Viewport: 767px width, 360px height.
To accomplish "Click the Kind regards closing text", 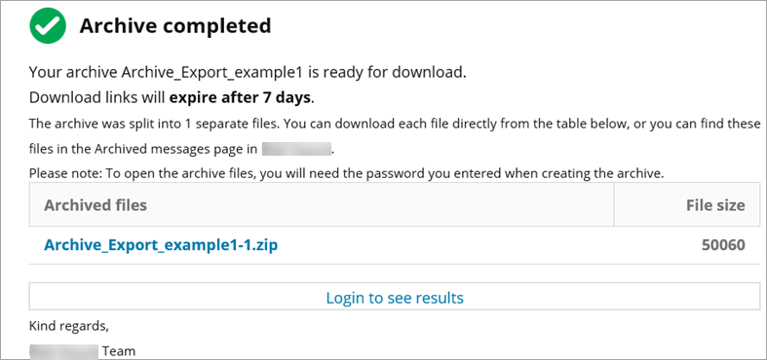I will [69, 326].
